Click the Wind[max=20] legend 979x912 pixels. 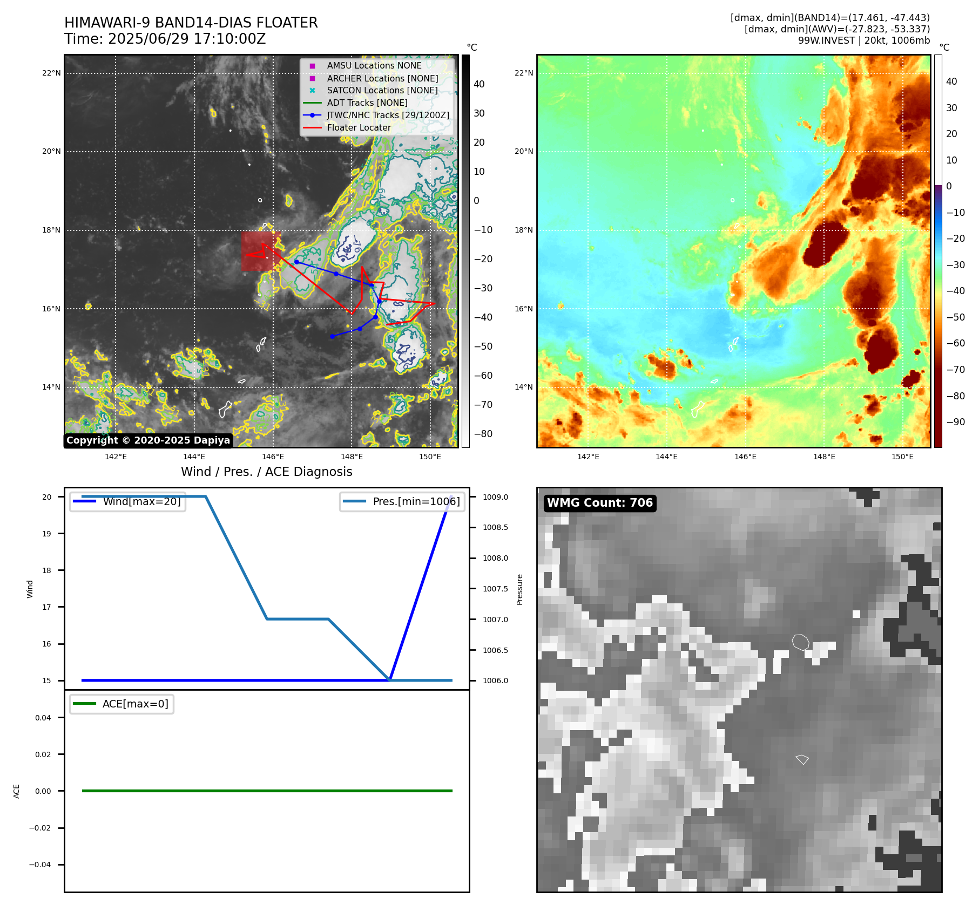(x=128, y=501)
